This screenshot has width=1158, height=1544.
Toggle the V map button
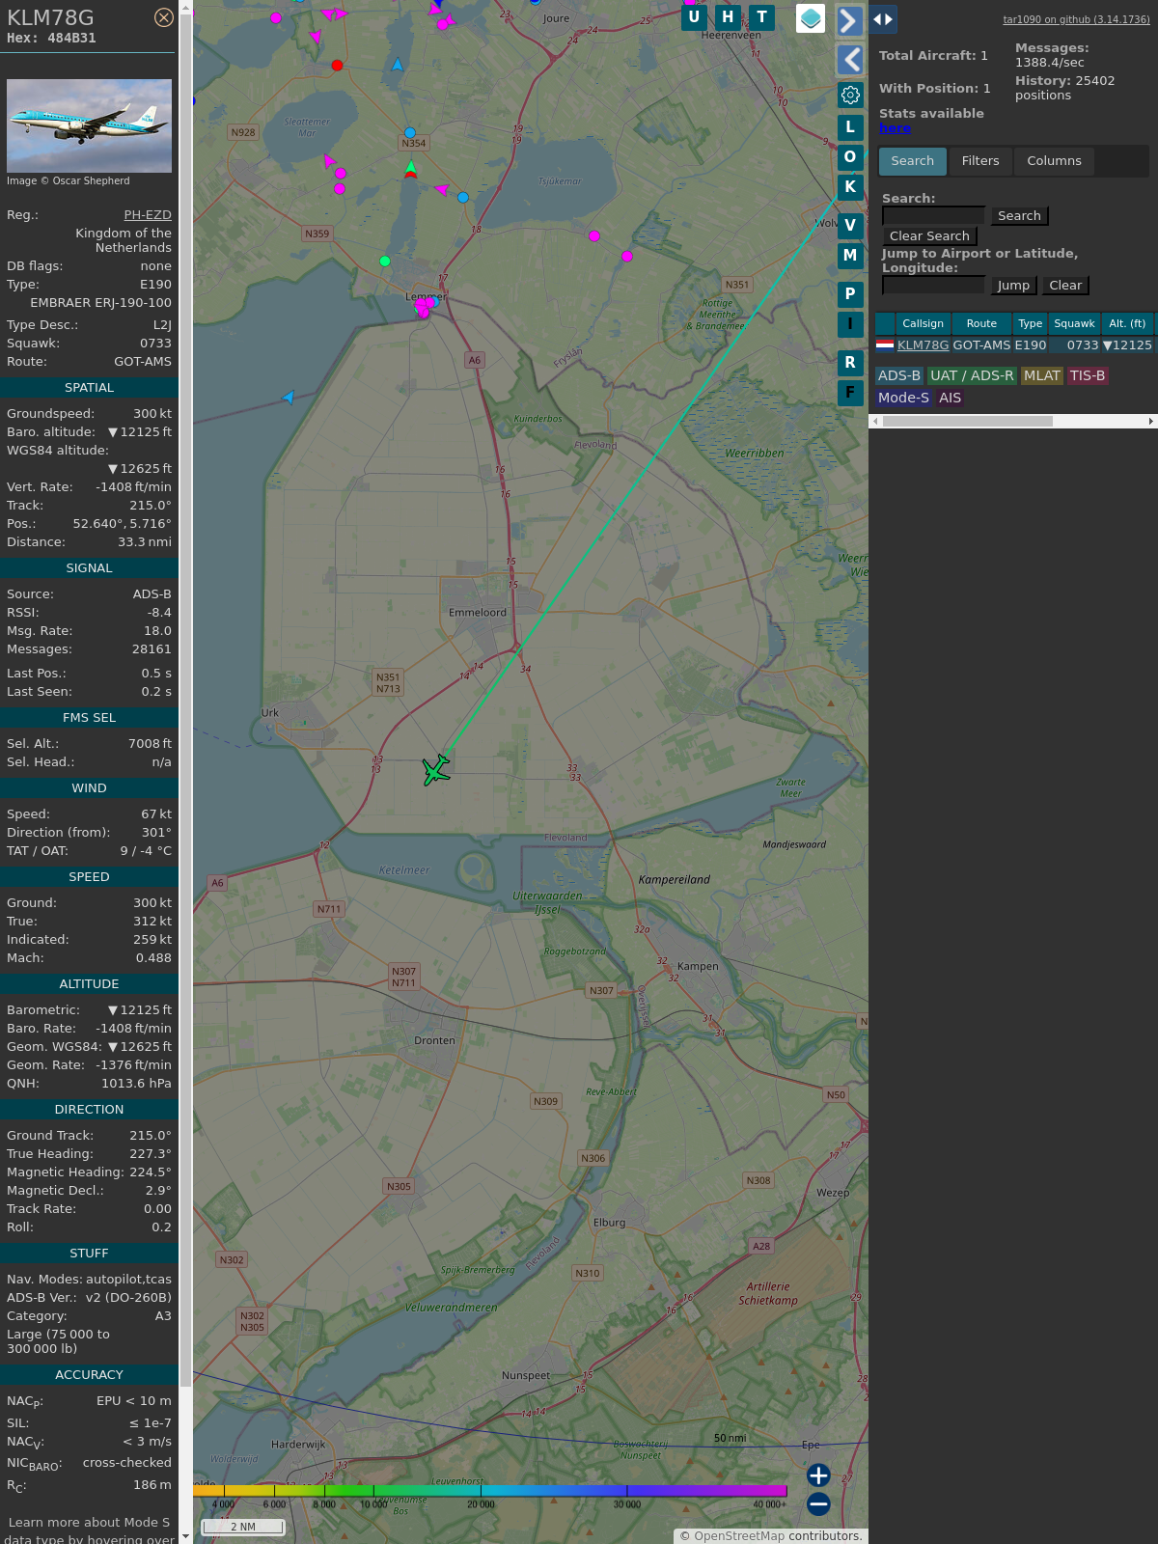tap(850, 225)
